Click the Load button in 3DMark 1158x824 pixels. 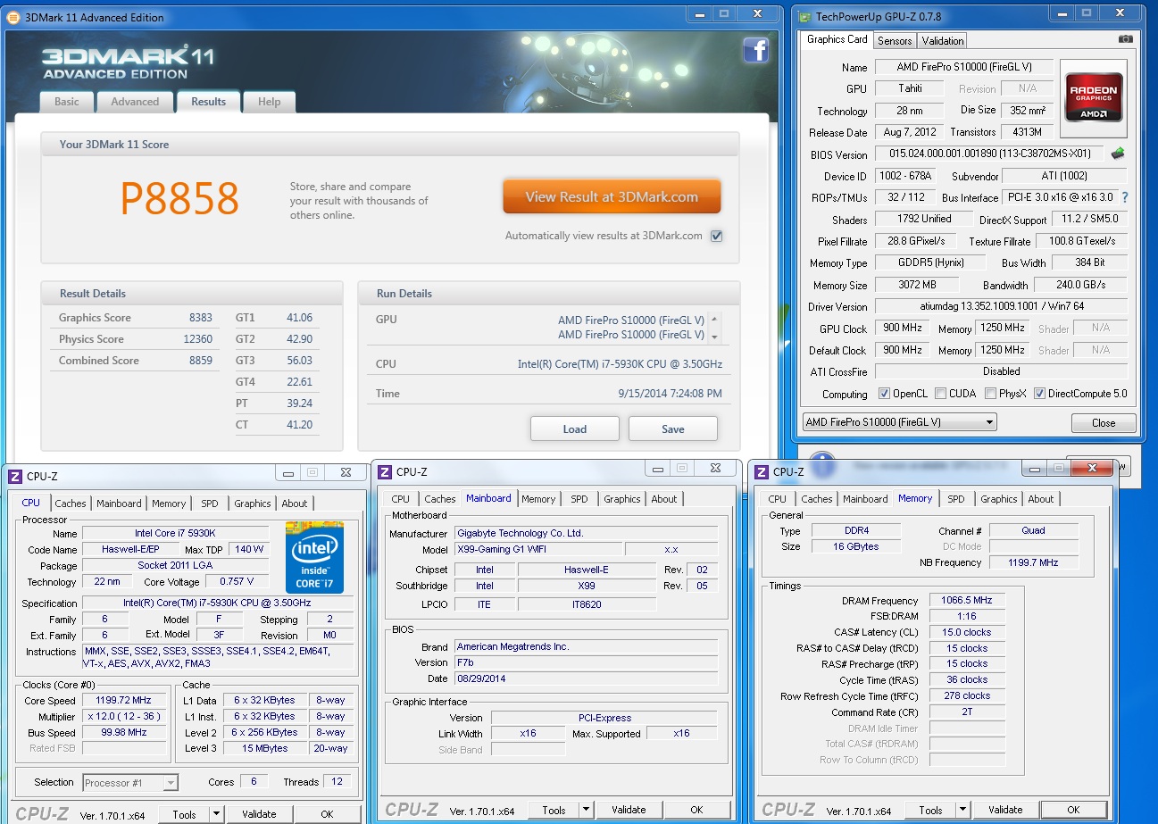pyautogui.click(x=575, y=429)
